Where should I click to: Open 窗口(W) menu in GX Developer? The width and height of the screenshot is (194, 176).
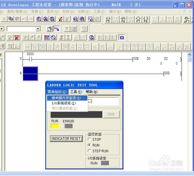pos(115,11)
